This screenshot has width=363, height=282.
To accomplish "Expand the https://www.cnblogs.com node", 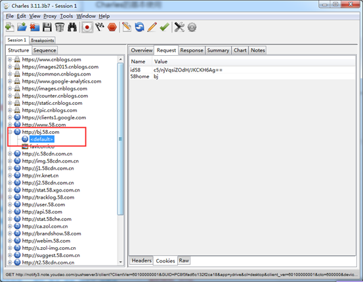I will click(x=10, y=60).
